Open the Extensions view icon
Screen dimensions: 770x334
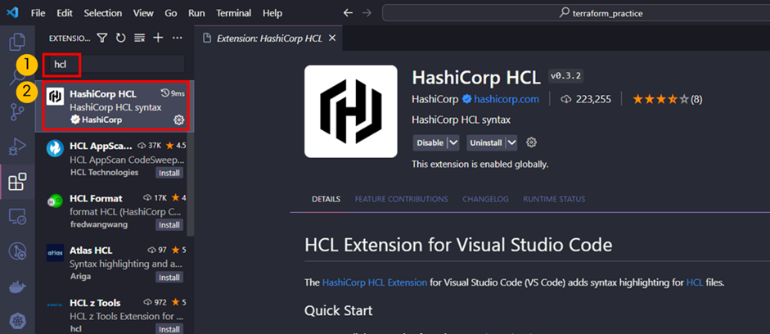[x=18, y=182]
